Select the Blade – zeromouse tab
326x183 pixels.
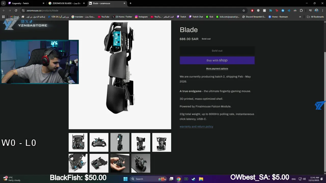[x=107, y=3]
